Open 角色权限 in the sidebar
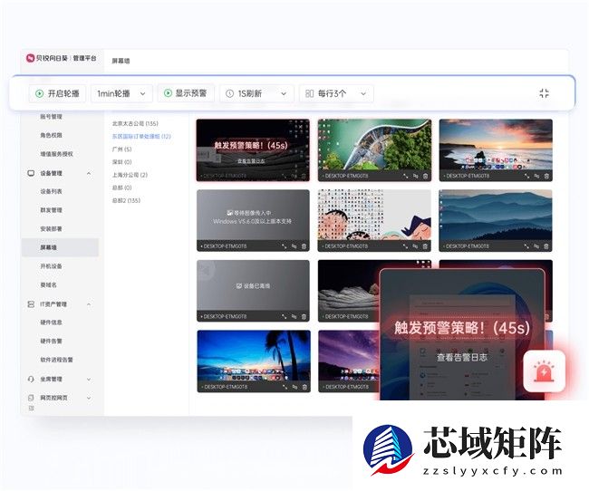The width and height of the screenshot is (589, 491). pos(51,135)
